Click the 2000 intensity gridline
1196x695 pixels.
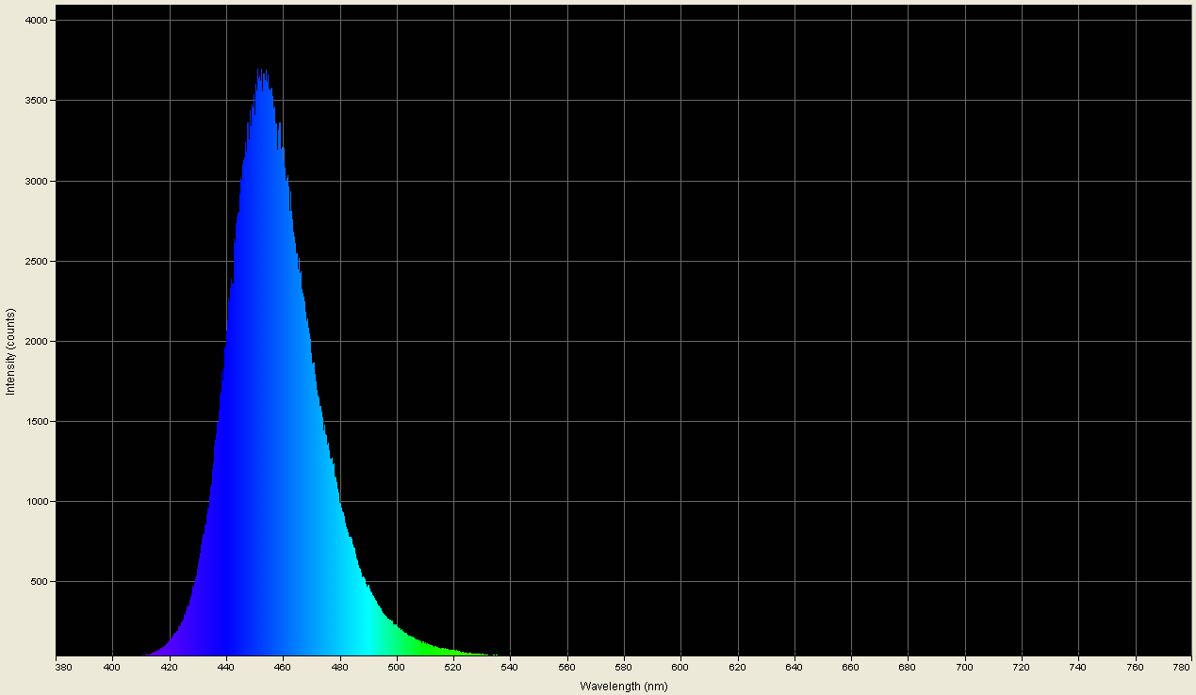coord(660,339)
